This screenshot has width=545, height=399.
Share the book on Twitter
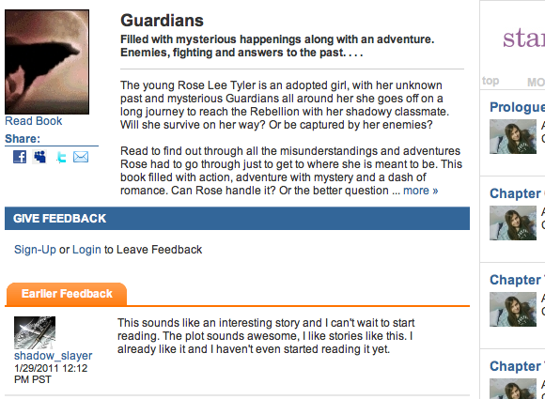tap(61, 158)
